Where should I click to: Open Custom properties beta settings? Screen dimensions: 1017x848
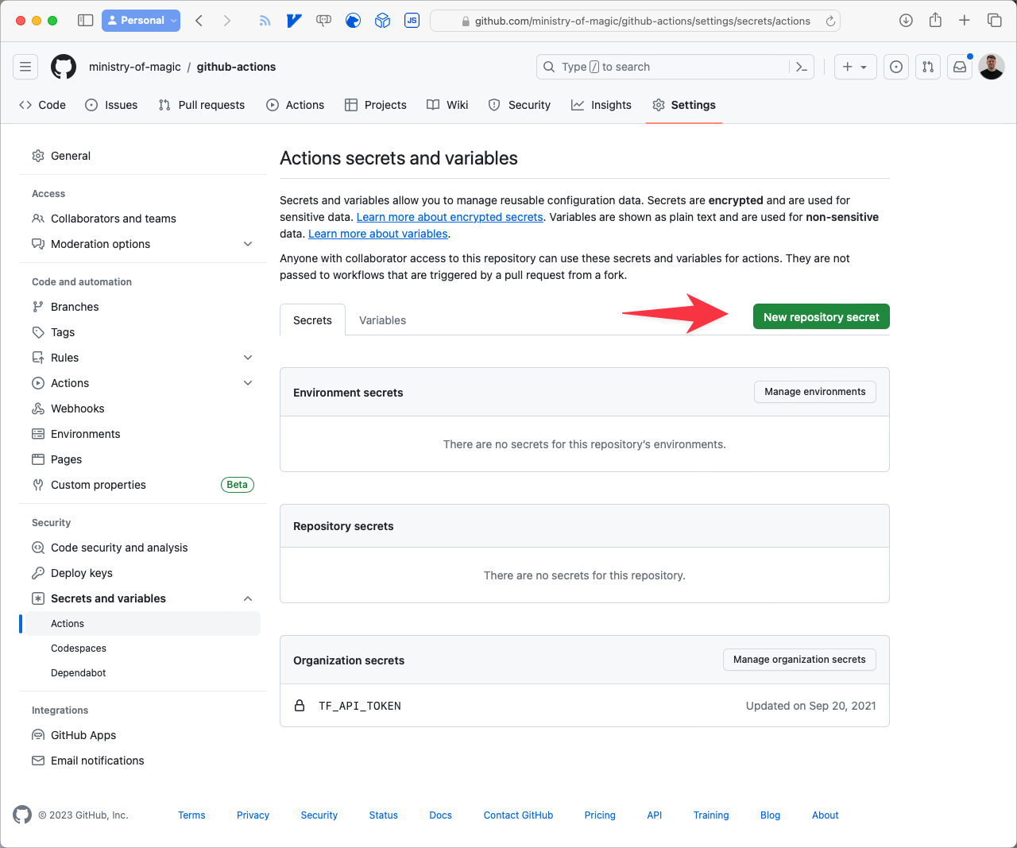click(x=143, y=485)
